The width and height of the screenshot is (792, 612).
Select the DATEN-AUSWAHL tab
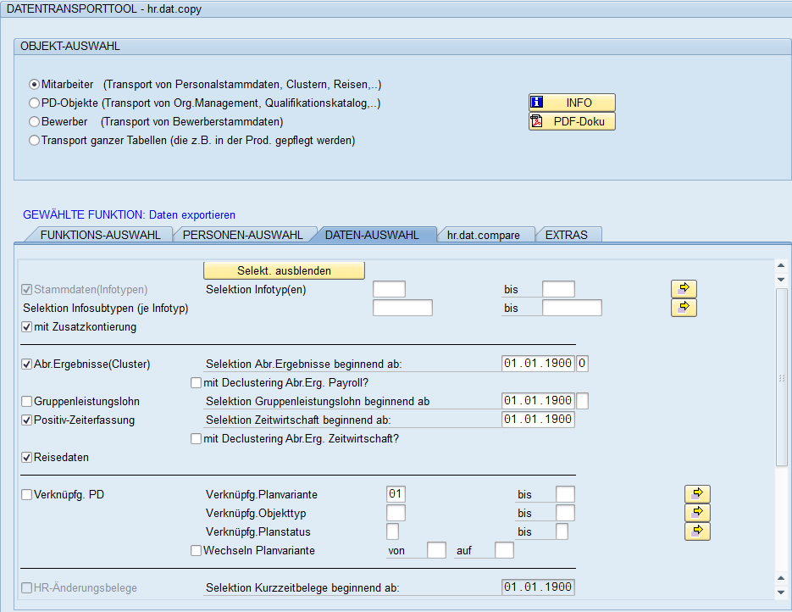[x=372, y=235]
